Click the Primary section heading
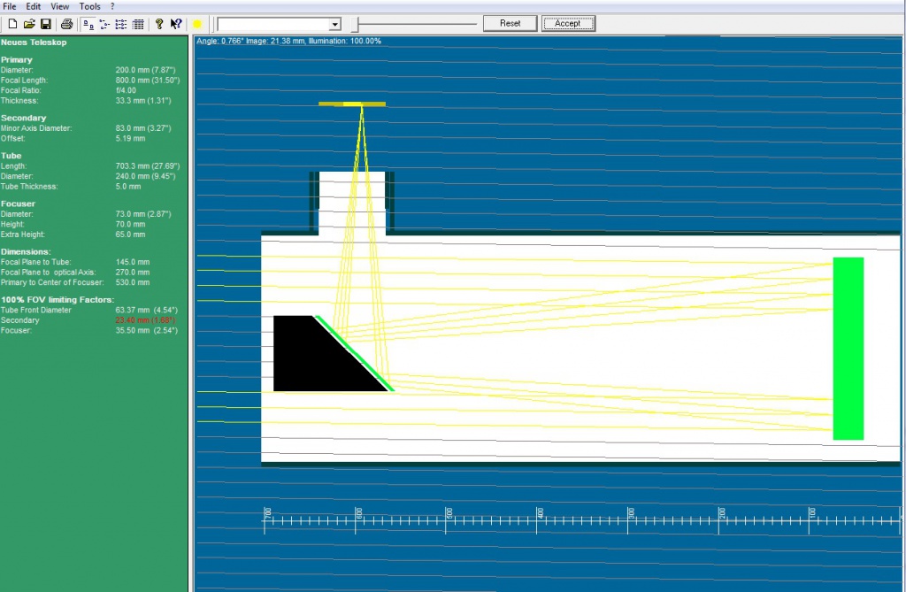The image size is (906, 592). [x=16, y=59]
